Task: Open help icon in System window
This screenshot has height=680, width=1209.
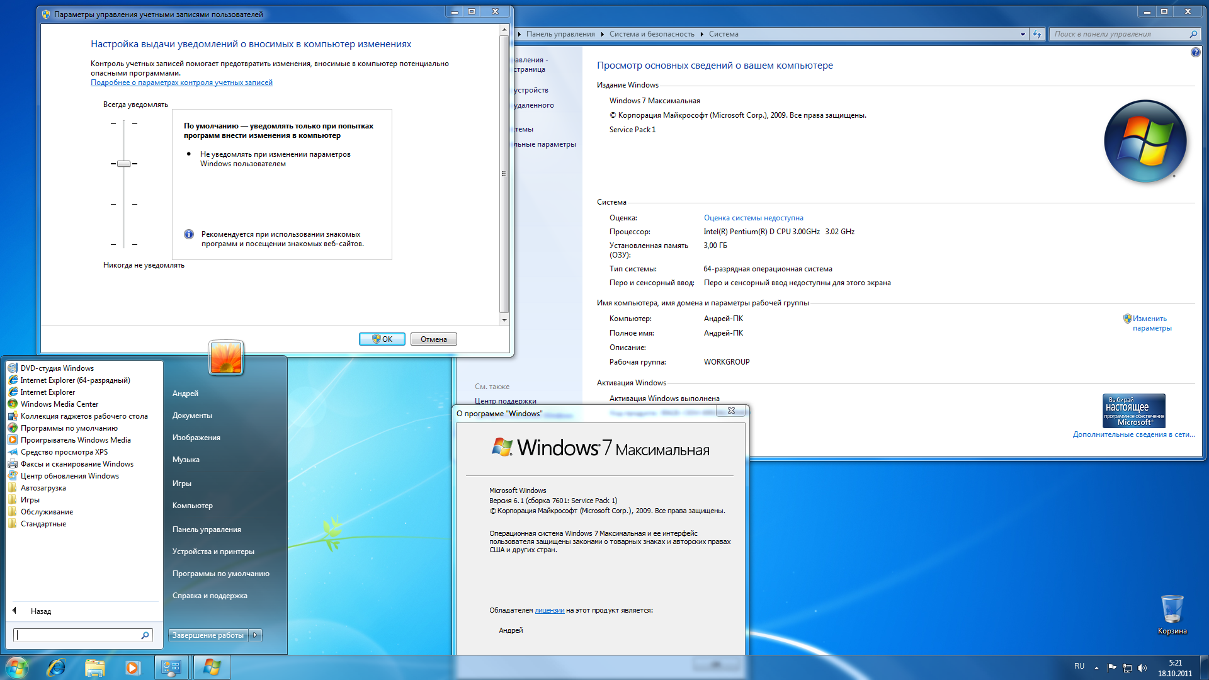Action: coord(1195,53)
